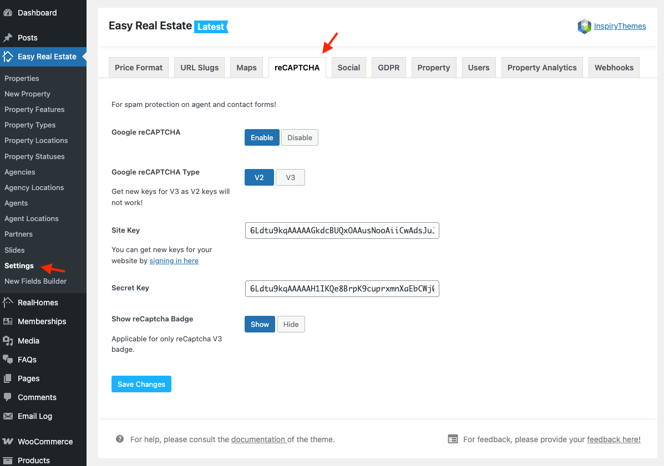Image resolution: width=664 pixels, height=466 pixels.
Task: Choose Hide for reCaptcha badge
Action: pos(291,324)
